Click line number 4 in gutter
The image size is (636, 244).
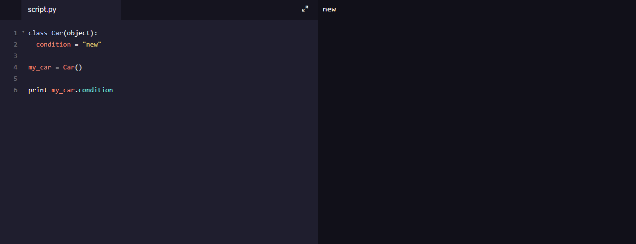click(x=15, y=67)
